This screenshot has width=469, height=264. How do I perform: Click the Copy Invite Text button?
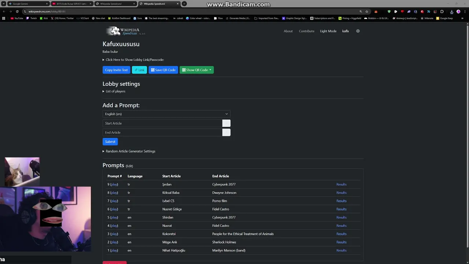pos(117,70)
